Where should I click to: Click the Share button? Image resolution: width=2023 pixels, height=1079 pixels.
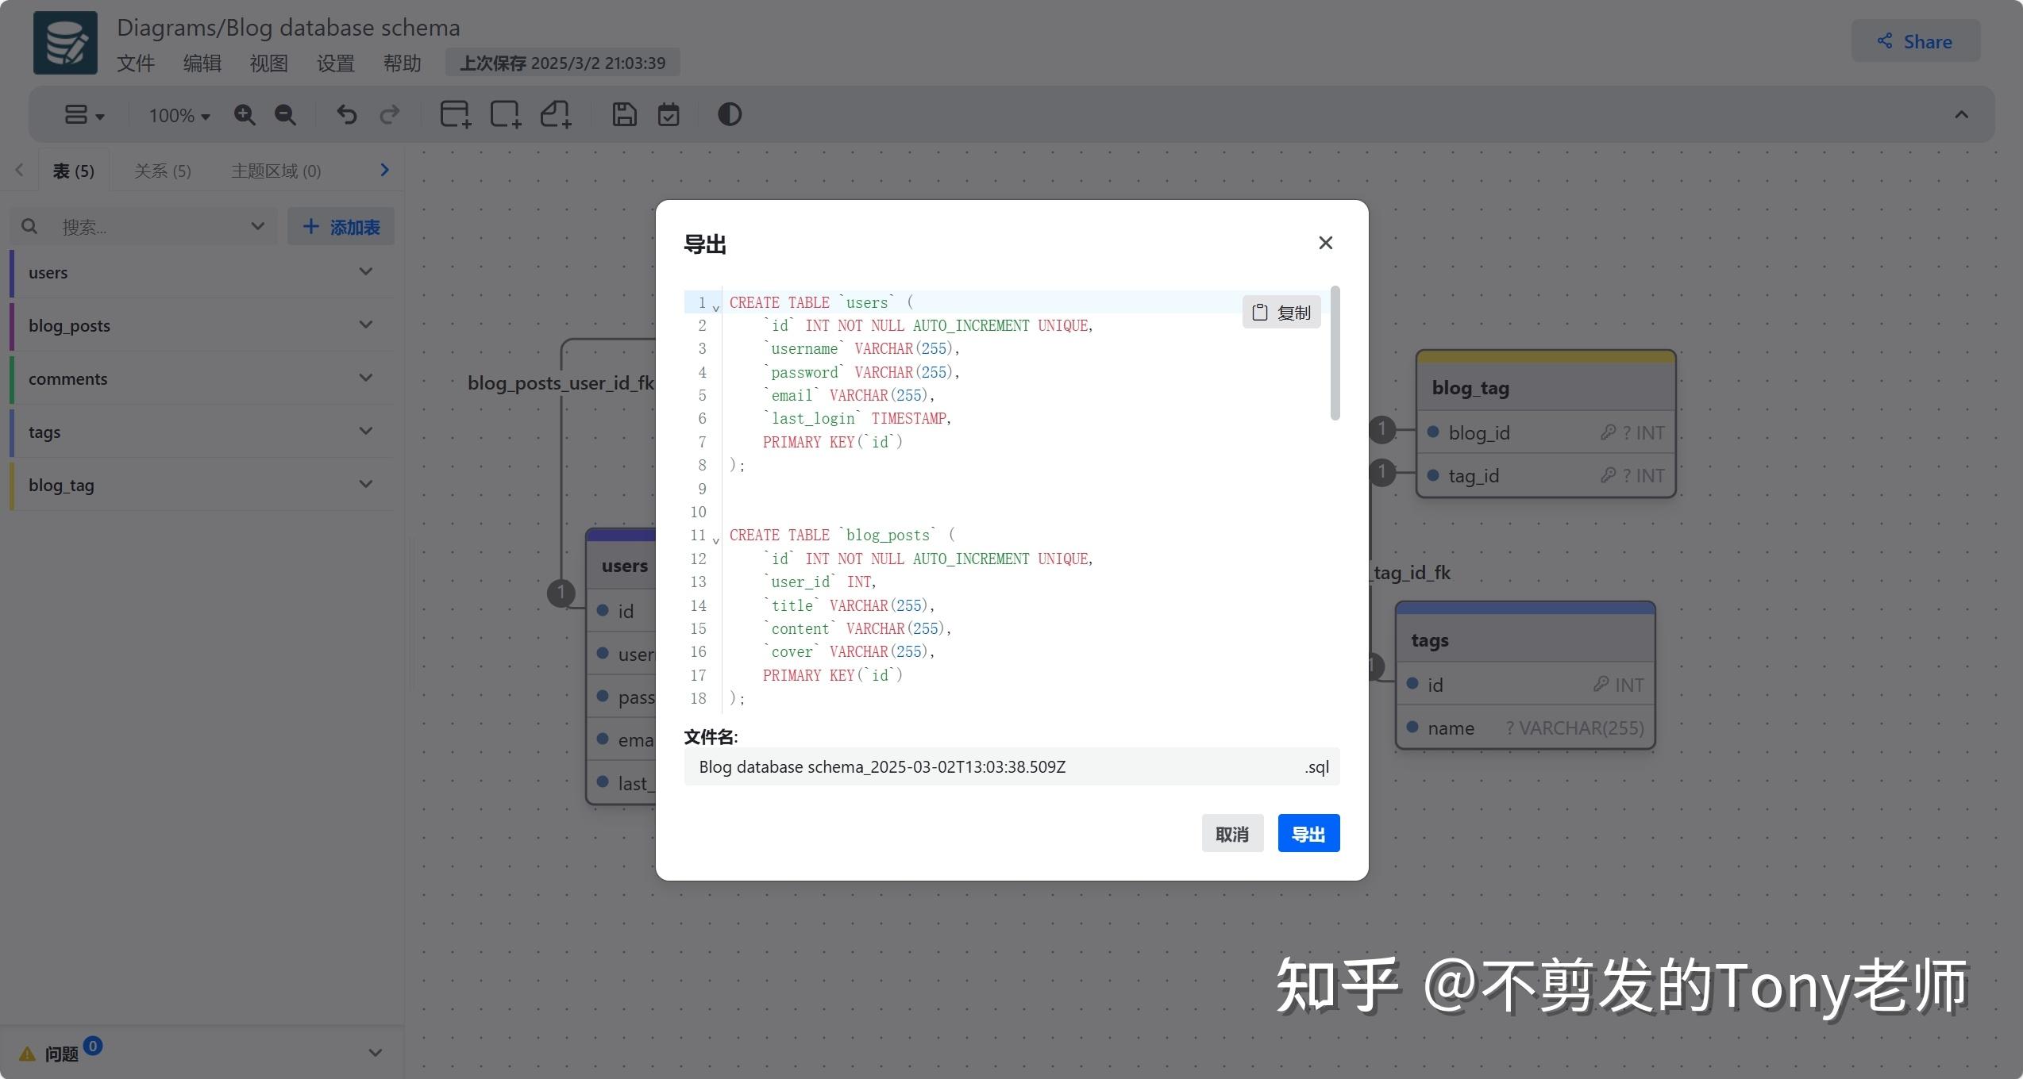tap(1915, 41)
